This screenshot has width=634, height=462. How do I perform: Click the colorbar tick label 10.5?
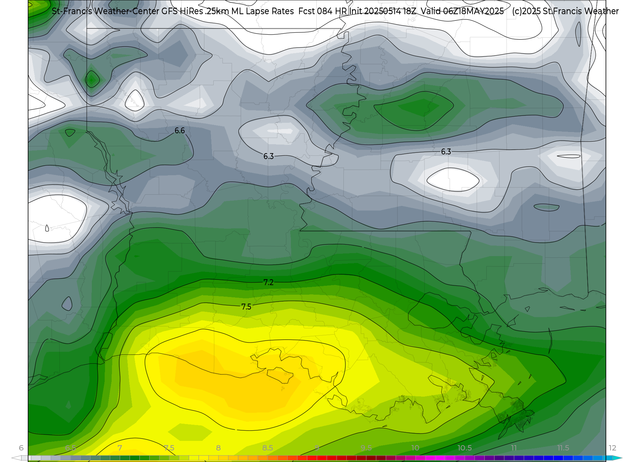(465, 448)
